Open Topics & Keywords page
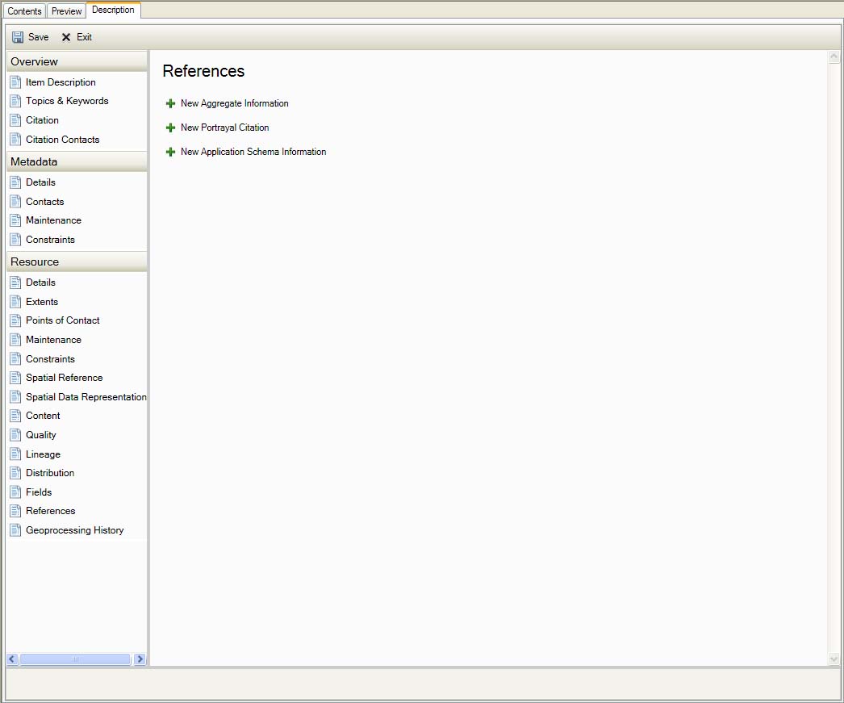The image size is (844, 703). [67, 101]
